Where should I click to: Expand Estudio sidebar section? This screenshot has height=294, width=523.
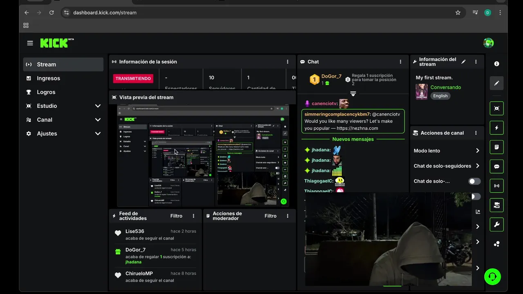pos(98,106)
